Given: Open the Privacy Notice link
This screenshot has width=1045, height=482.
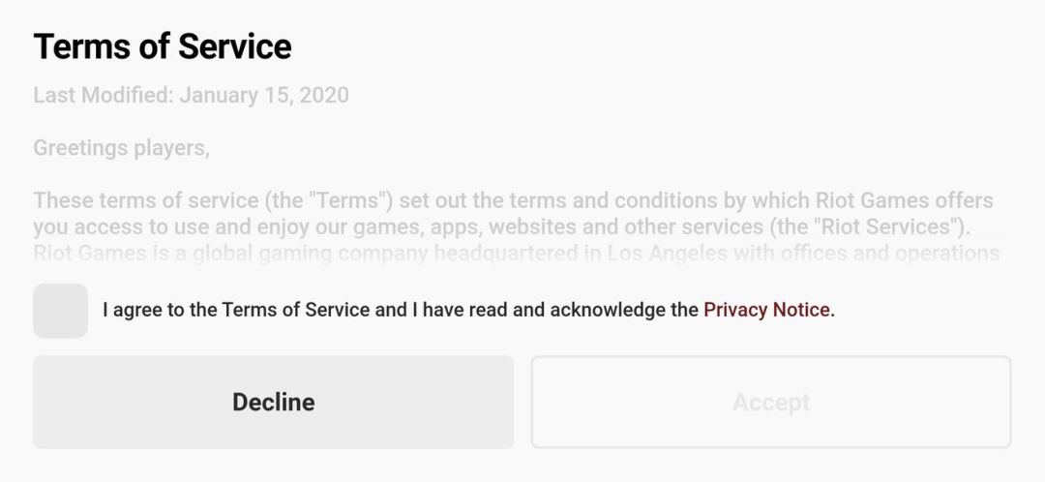Looking at the screenshot, I should click(x=766, y=310).
